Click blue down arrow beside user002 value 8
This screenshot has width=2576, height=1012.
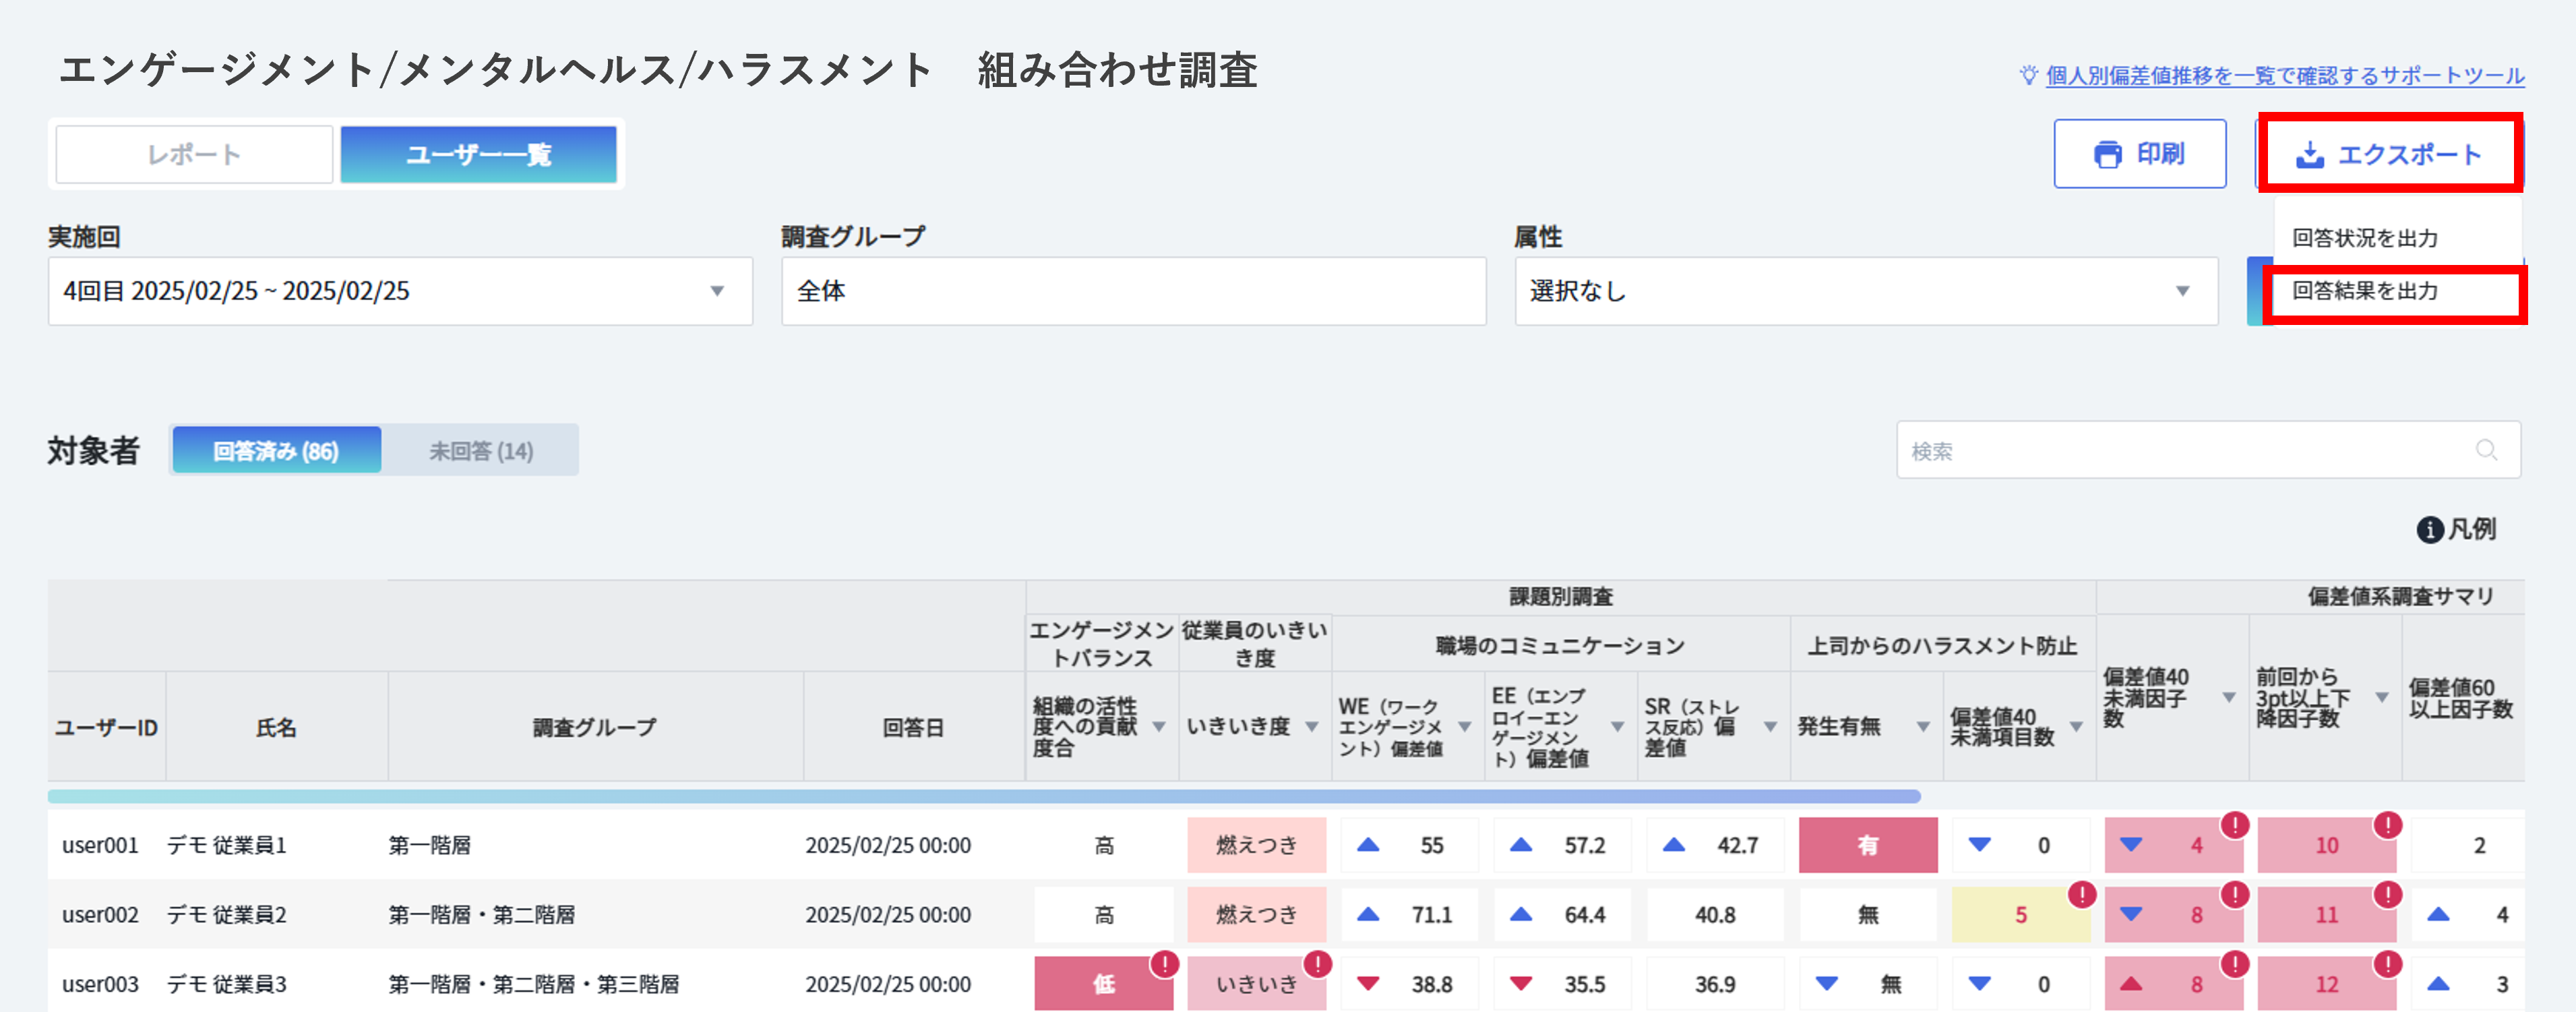(2131, 914)
